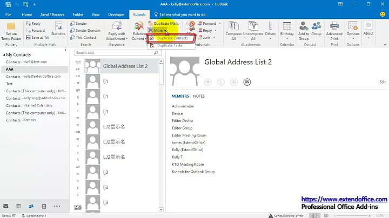
Task: Select the AAA contacts folder
Action: (35, 70)
